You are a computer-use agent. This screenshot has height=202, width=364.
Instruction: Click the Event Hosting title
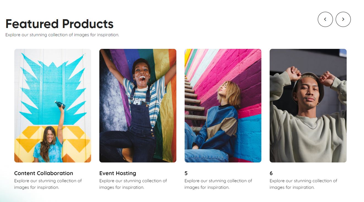[x=118, y=173]
